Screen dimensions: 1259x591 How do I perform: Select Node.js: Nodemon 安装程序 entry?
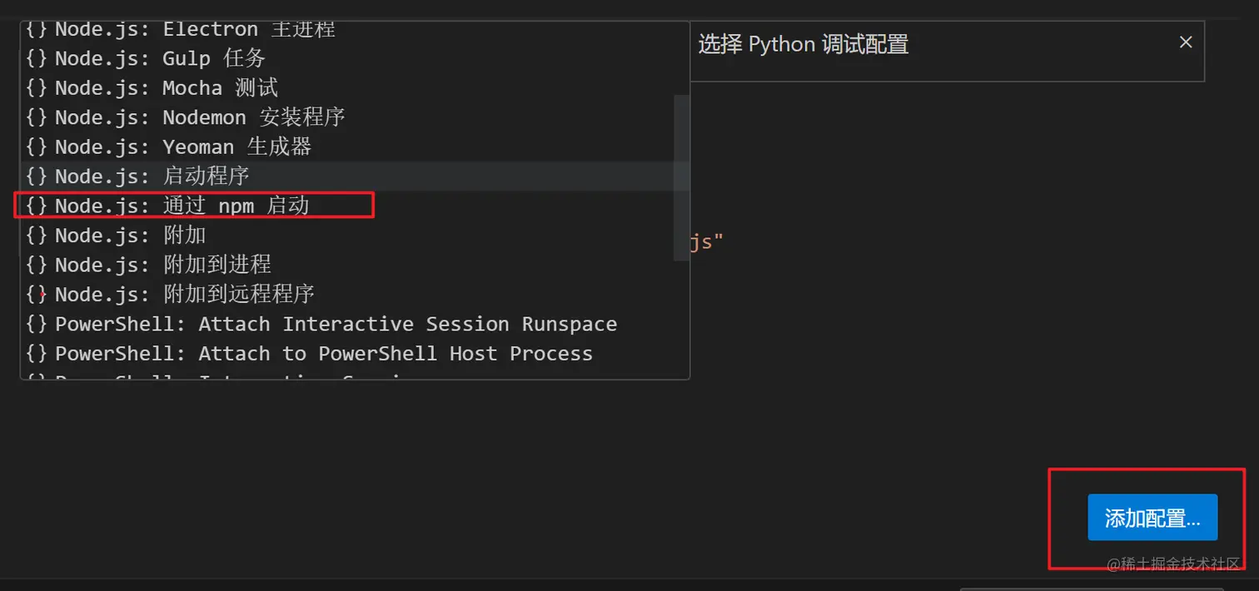[200, 117]
